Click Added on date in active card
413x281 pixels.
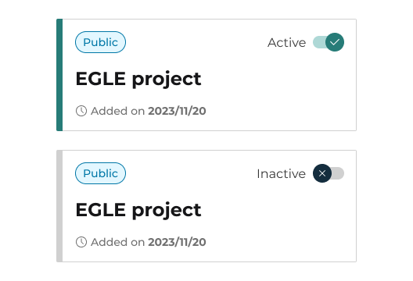tap(149, 111)
